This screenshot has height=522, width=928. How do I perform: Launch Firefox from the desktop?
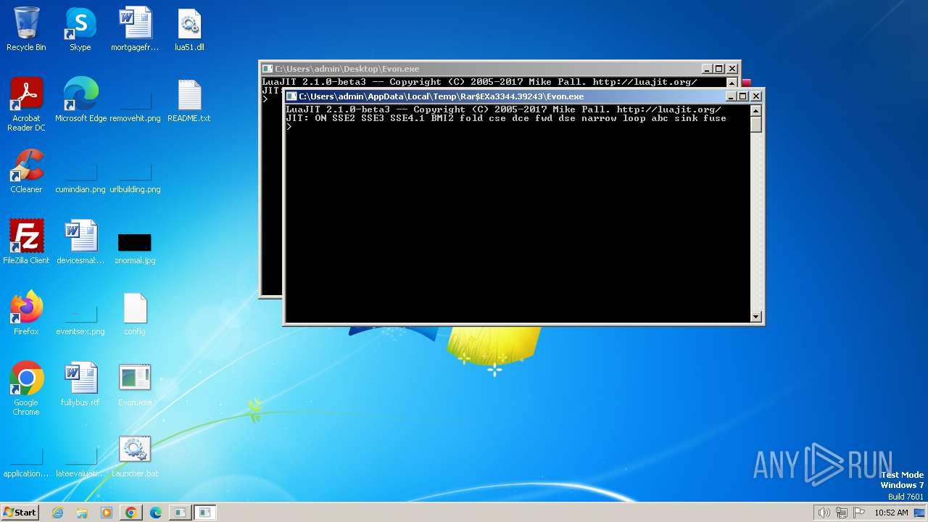26,313
